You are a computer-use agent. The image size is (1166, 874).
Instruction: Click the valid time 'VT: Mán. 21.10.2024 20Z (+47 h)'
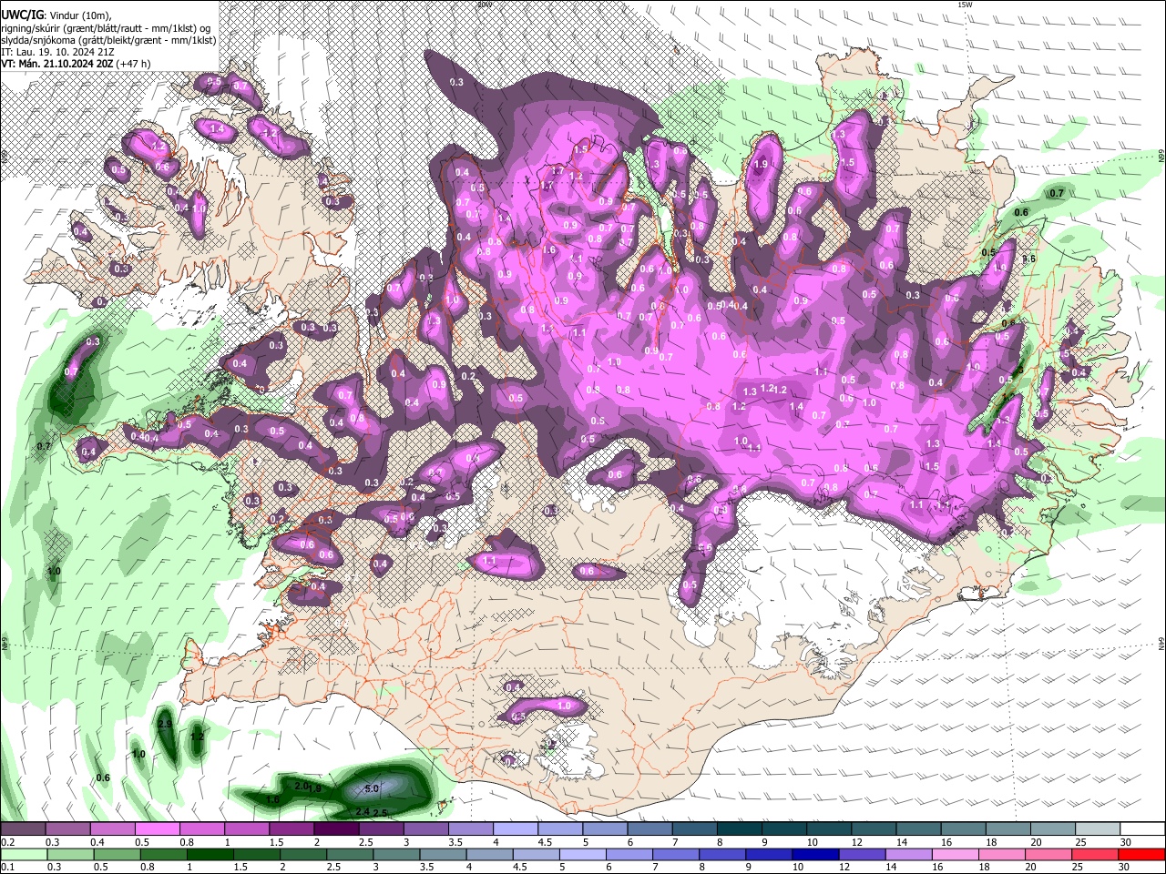click(x=76, y=64)
